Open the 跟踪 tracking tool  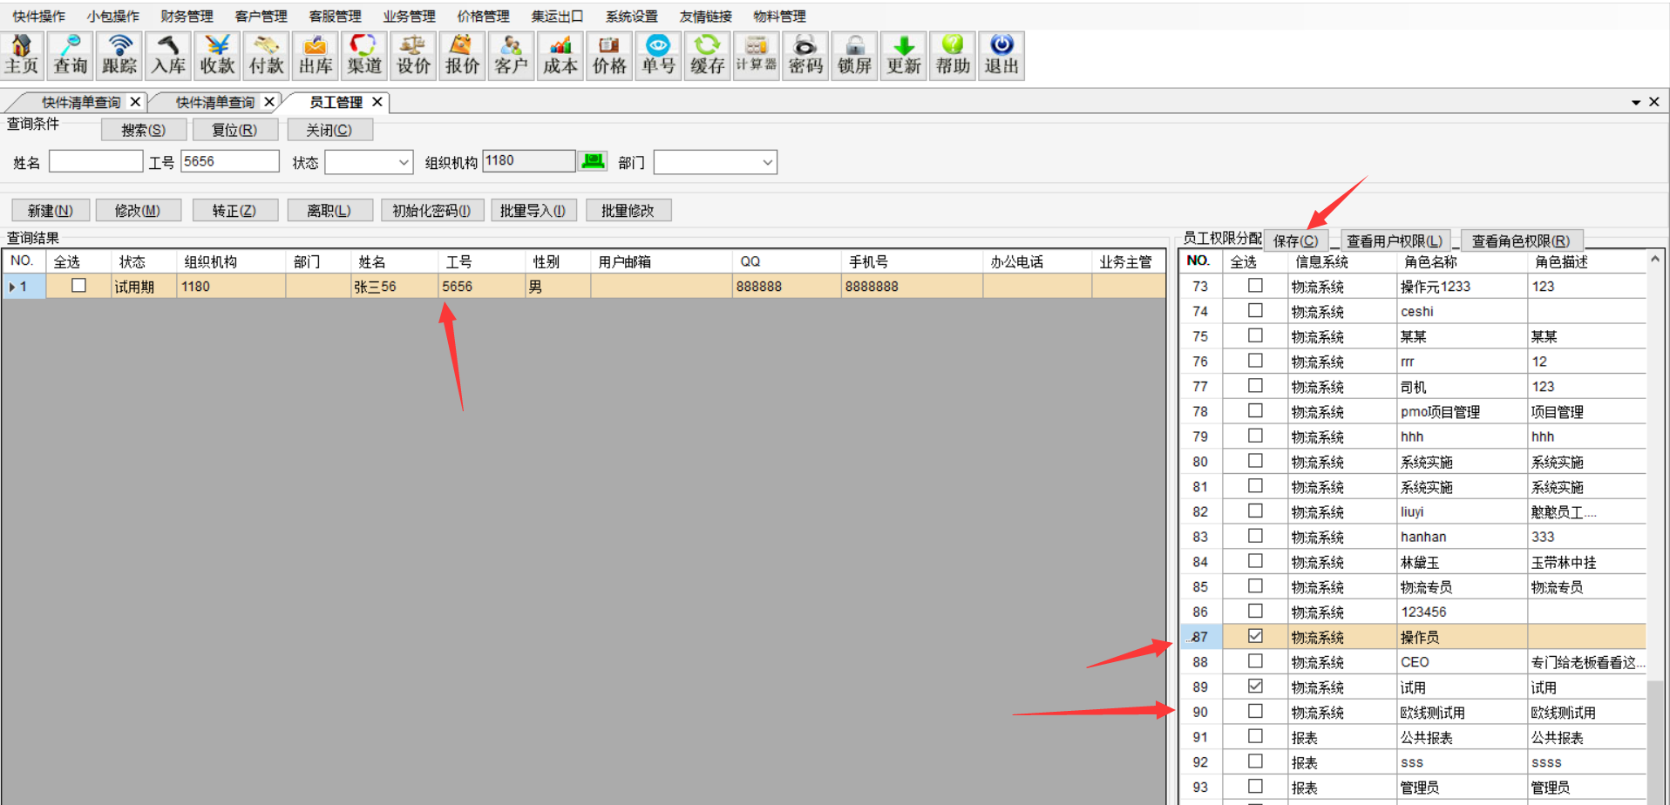click(119, 55)
